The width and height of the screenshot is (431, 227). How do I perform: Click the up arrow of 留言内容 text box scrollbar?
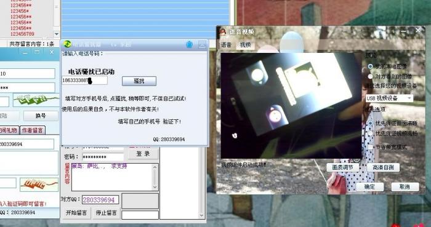155,167
